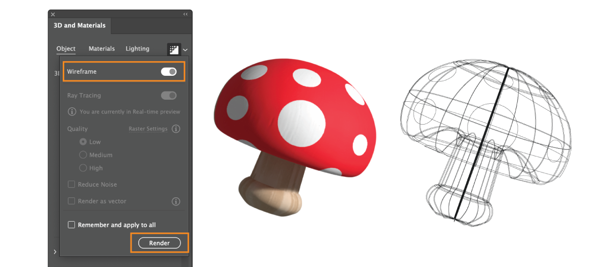Click the info icon beside Raster Settings
Viewport: 612px width, 267px height.
point(176,129)
